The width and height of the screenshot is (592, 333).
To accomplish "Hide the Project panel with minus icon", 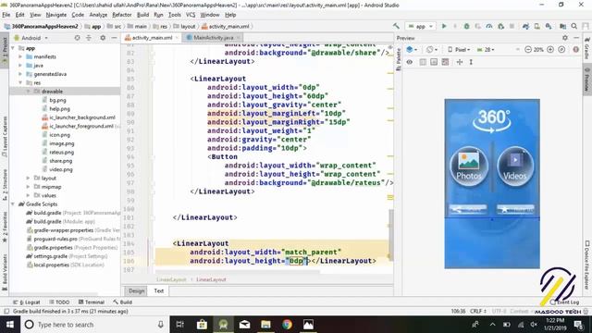I will click(114, 38).
